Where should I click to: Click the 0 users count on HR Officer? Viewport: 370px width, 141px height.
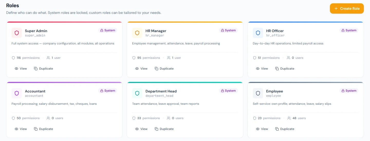pyautogui.click(x=295, y=58)
